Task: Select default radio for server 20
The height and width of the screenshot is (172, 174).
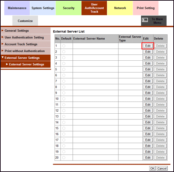Action: (64, 157)
